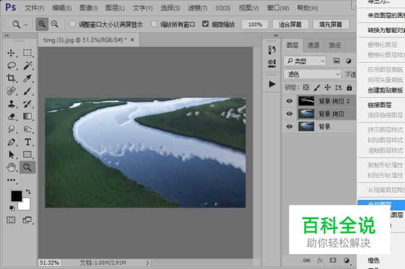Hide the 背景 拷贝 layer
405x269 pixels.
coord(289,114)
